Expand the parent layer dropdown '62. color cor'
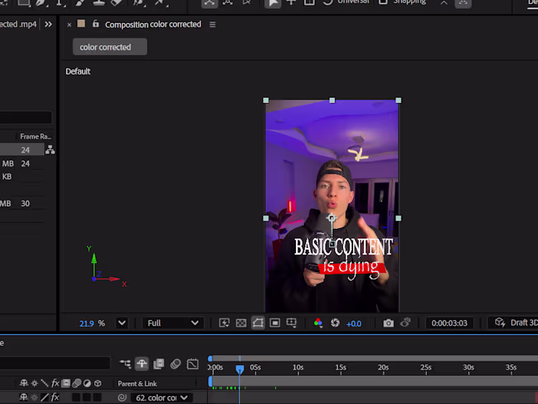This screenshot has height=404, width=538. pyautogui.click(x=161, y=398)
